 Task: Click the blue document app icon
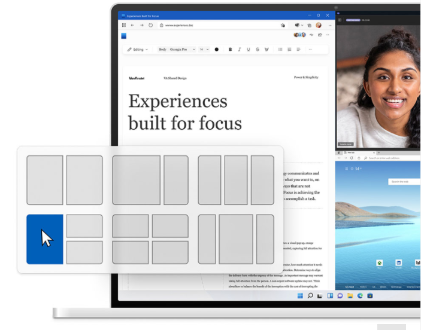point(124,36)
